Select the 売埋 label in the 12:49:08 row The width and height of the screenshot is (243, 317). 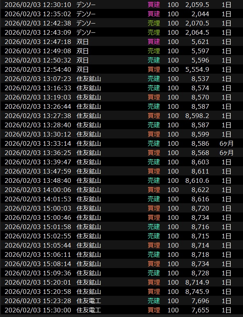pyautogui.click(x=154, y=51)
